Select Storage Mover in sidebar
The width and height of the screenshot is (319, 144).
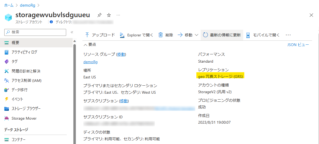tap(24, 118)
